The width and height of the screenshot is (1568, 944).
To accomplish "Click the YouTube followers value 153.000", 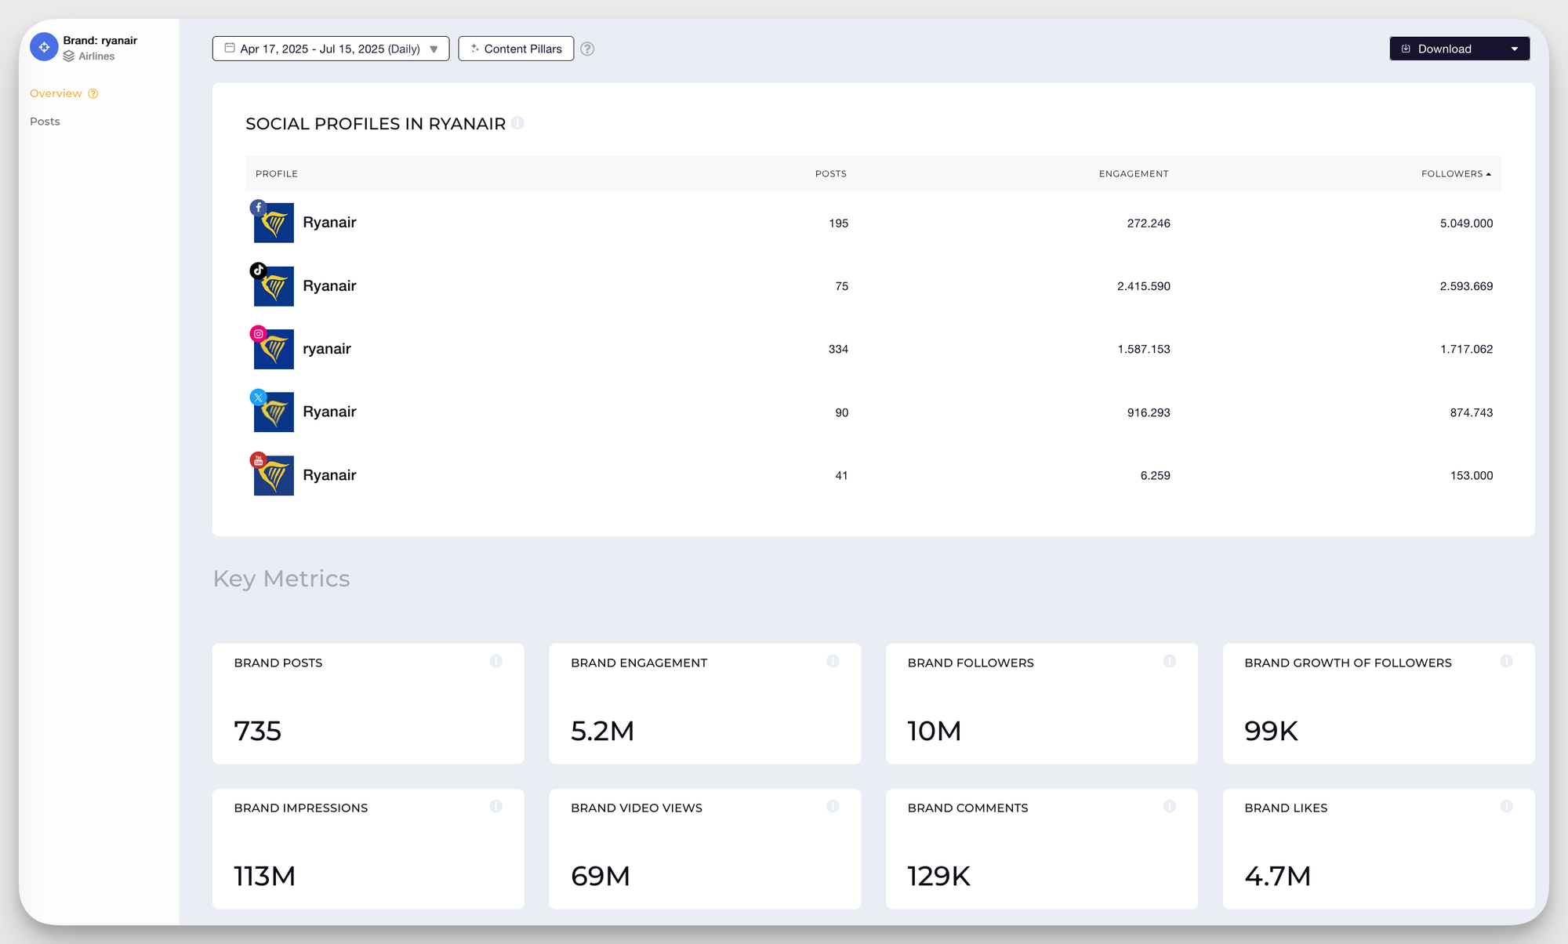I will click(x=1472, y=476).
